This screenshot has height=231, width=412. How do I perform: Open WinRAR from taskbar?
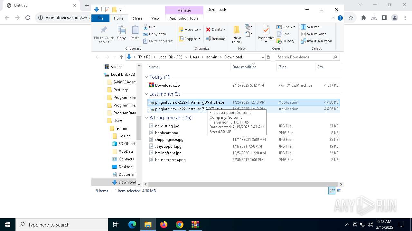point(195,225)
